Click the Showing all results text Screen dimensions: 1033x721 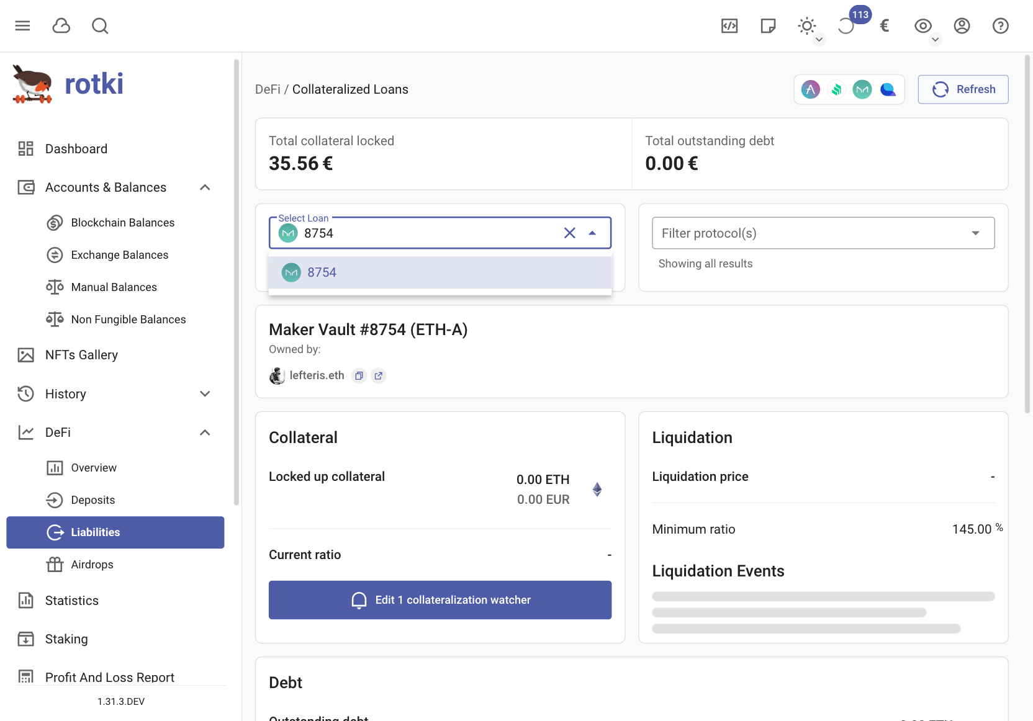(706, 264)
